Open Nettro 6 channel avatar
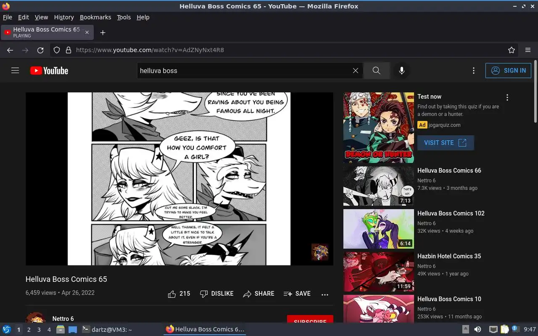 [36, 318]
